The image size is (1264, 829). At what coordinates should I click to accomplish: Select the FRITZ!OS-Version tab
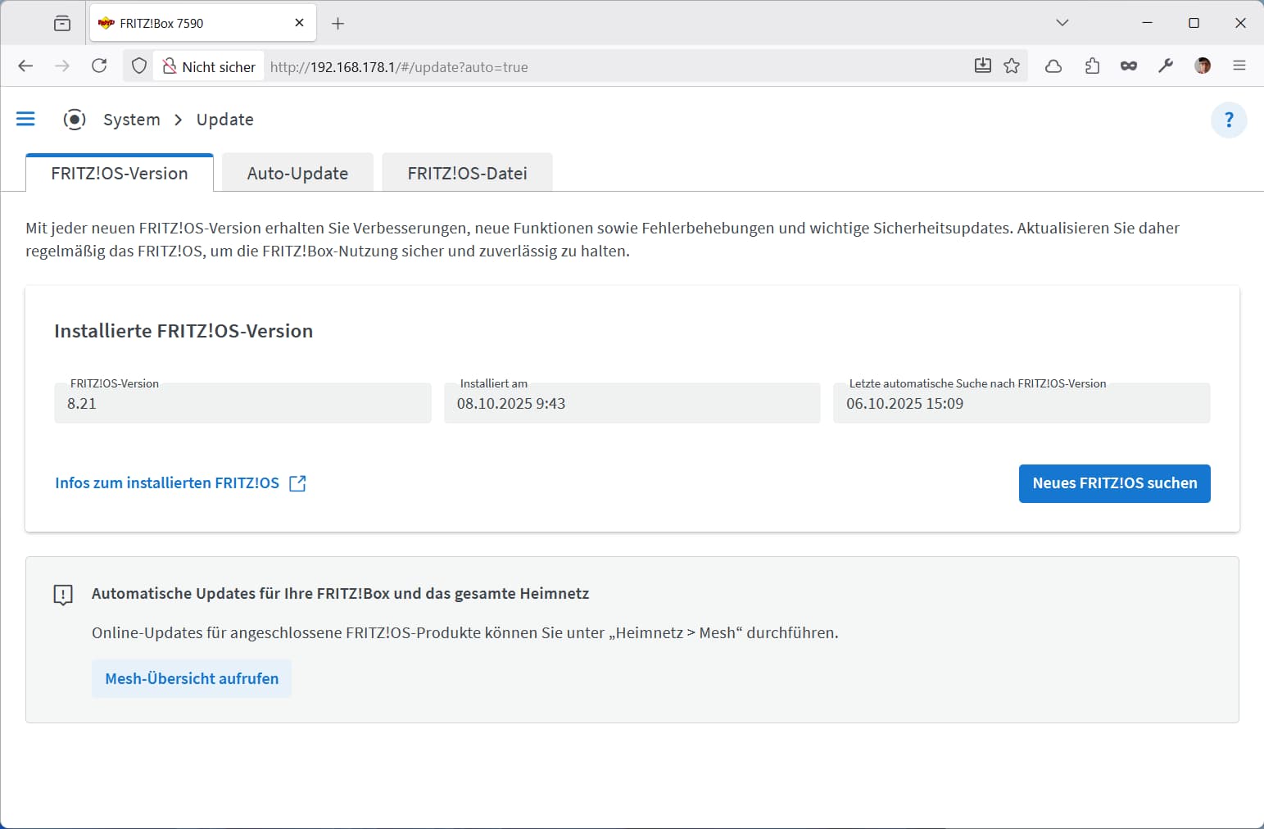click(120, 173)
